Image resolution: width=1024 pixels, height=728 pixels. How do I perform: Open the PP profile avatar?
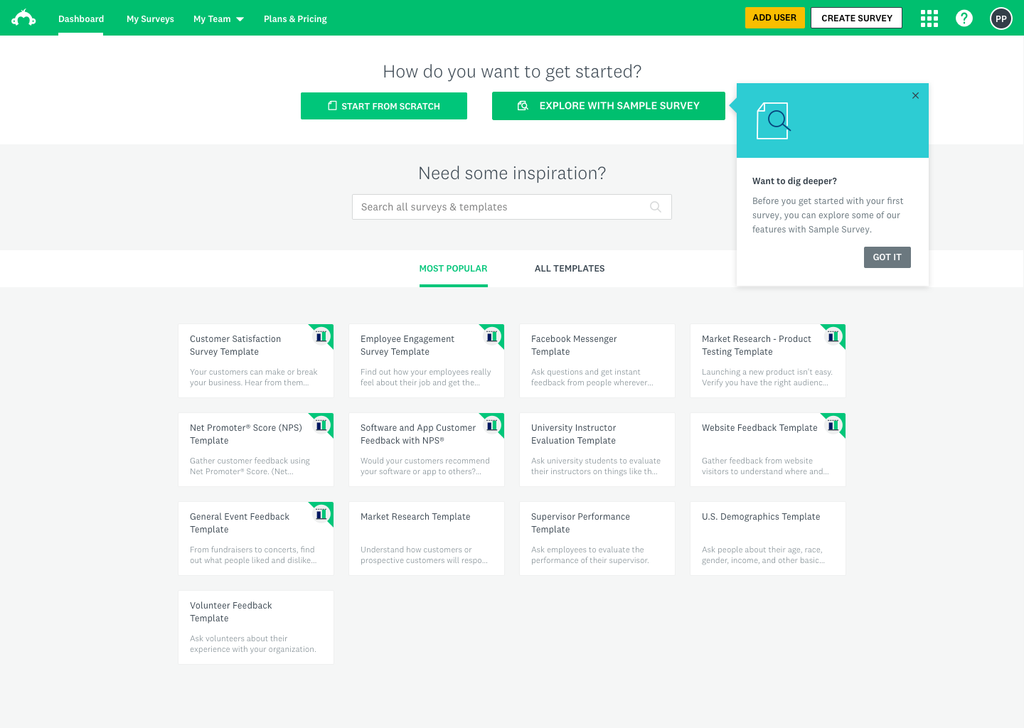click(1001, 18)
